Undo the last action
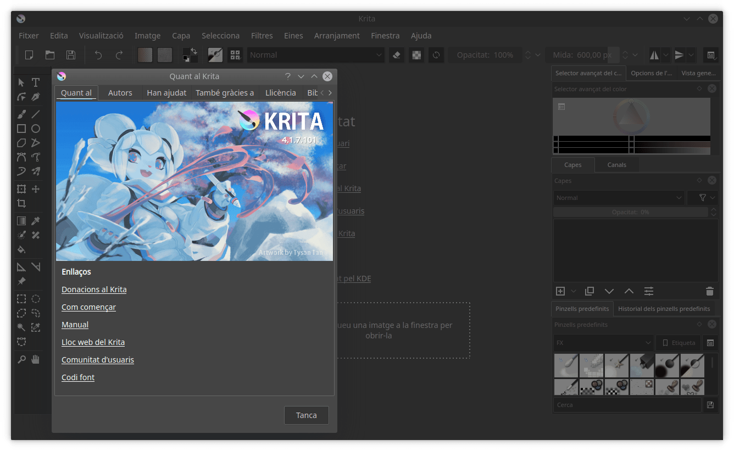Screen dimensions: 734x451 tap(98, 55)
